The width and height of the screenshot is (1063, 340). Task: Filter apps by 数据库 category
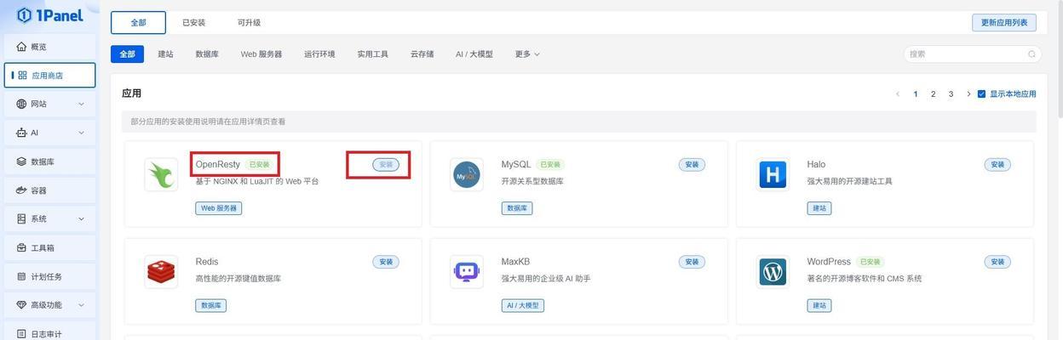207,54
